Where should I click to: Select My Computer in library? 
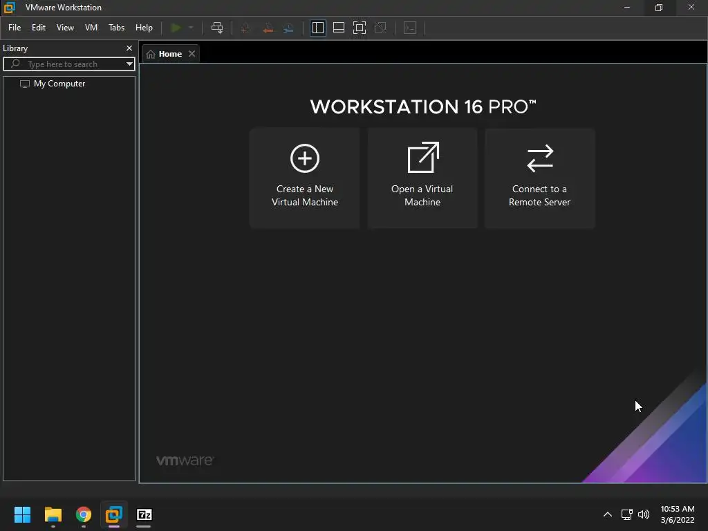coord(59,84)
